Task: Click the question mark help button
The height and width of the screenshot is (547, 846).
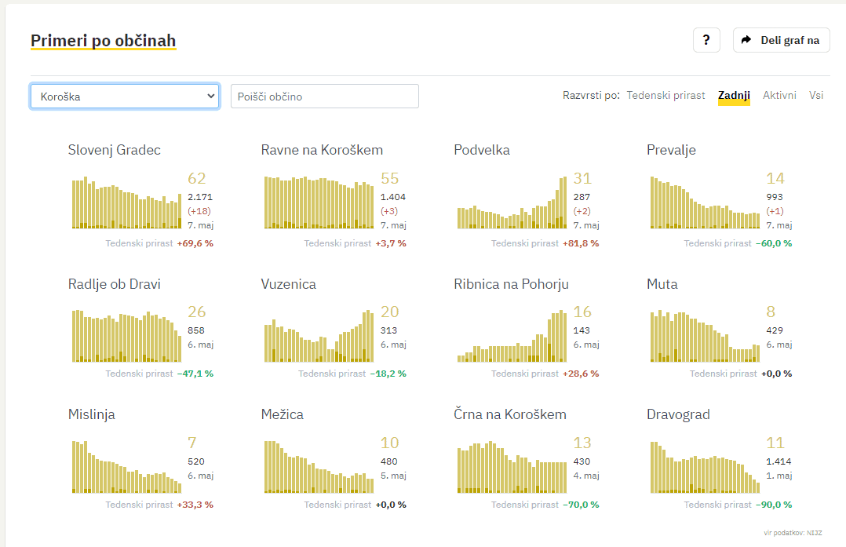Action: (706, 40)
